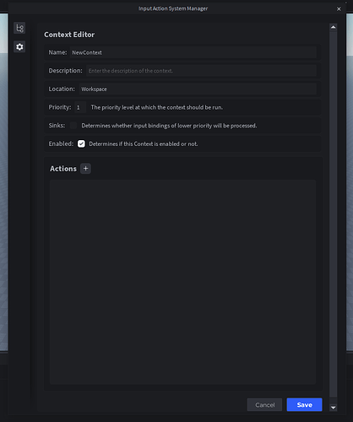Image resolution: width=353 pixels, height=422 pixels.
Task: Click the scrollbar down arrow
Action: [x=334, y=408]
